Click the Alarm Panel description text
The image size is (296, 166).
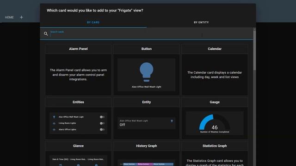pos(78,75)
